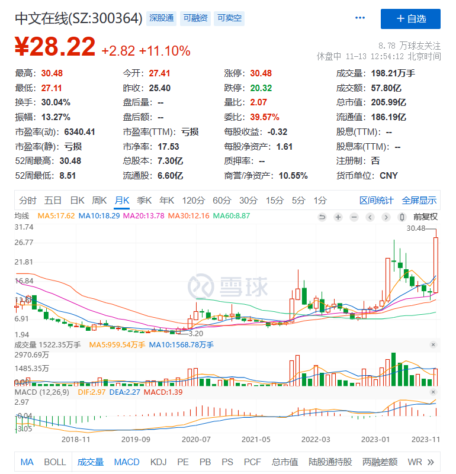Click the 市净率 17.53 value
This screenshot has width=456, height=474.
click(x=168, y=147)
